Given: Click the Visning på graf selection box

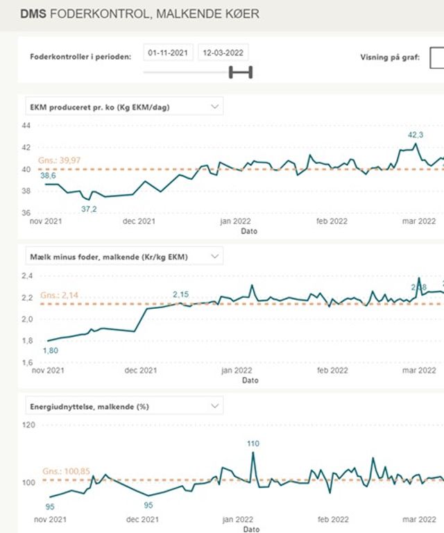Looking at the screenshot, I should coord(436,58).
